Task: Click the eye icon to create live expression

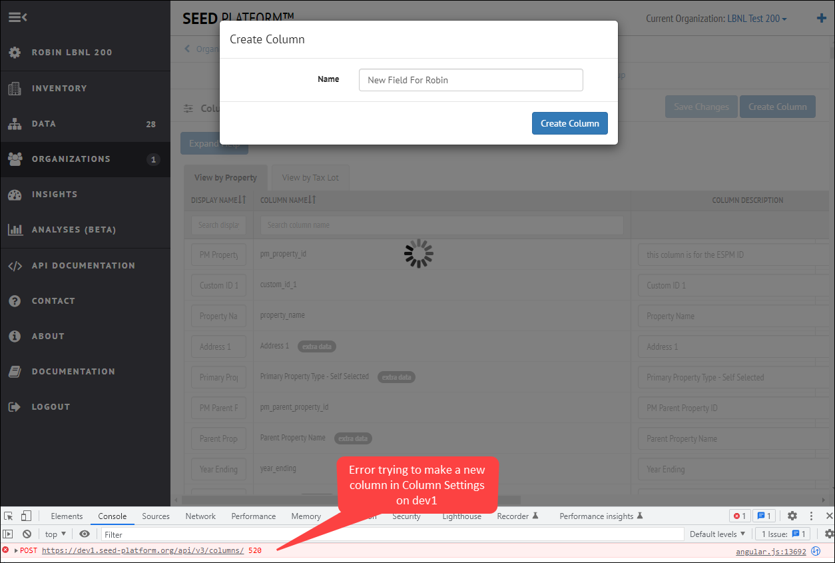Action: (x=83, y=534)
